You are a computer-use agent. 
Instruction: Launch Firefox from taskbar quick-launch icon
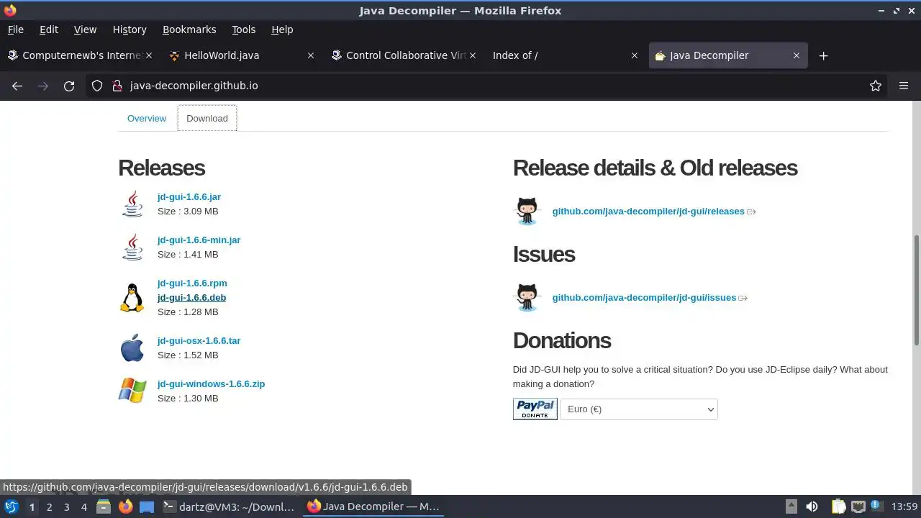[126, 506]
